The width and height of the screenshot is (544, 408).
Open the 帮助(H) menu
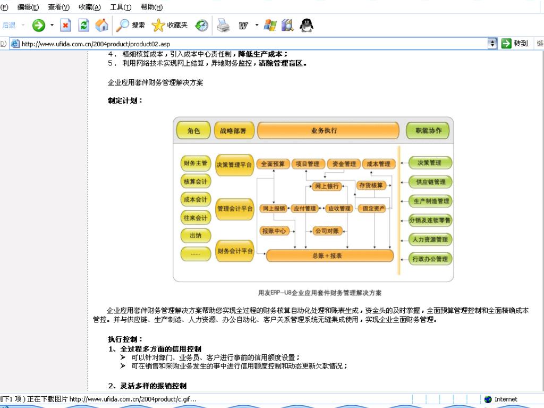point(151,7)
